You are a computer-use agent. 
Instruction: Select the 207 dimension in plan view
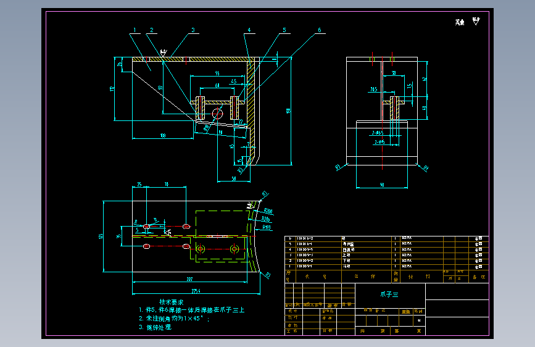pyautogui.click(x=189, y=279)
